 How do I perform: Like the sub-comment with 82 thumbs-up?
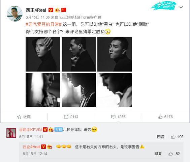click(x=174, y=154)
